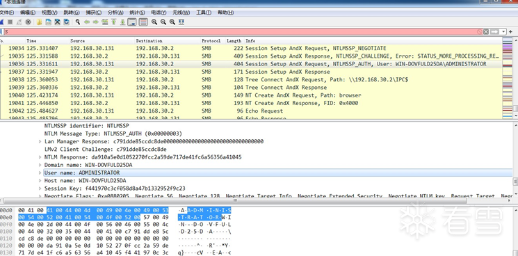The width and height of the screenshot is (518, 256).
Task: Open the 编辑(E) menu
Action: point(28,13)
